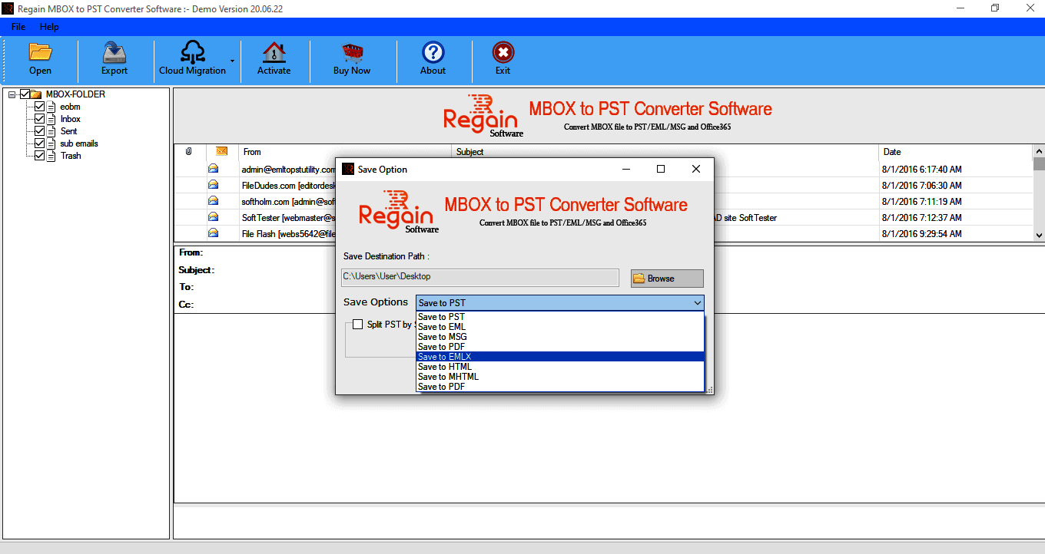Maximize the Save Option dialog

coord(660,169)
